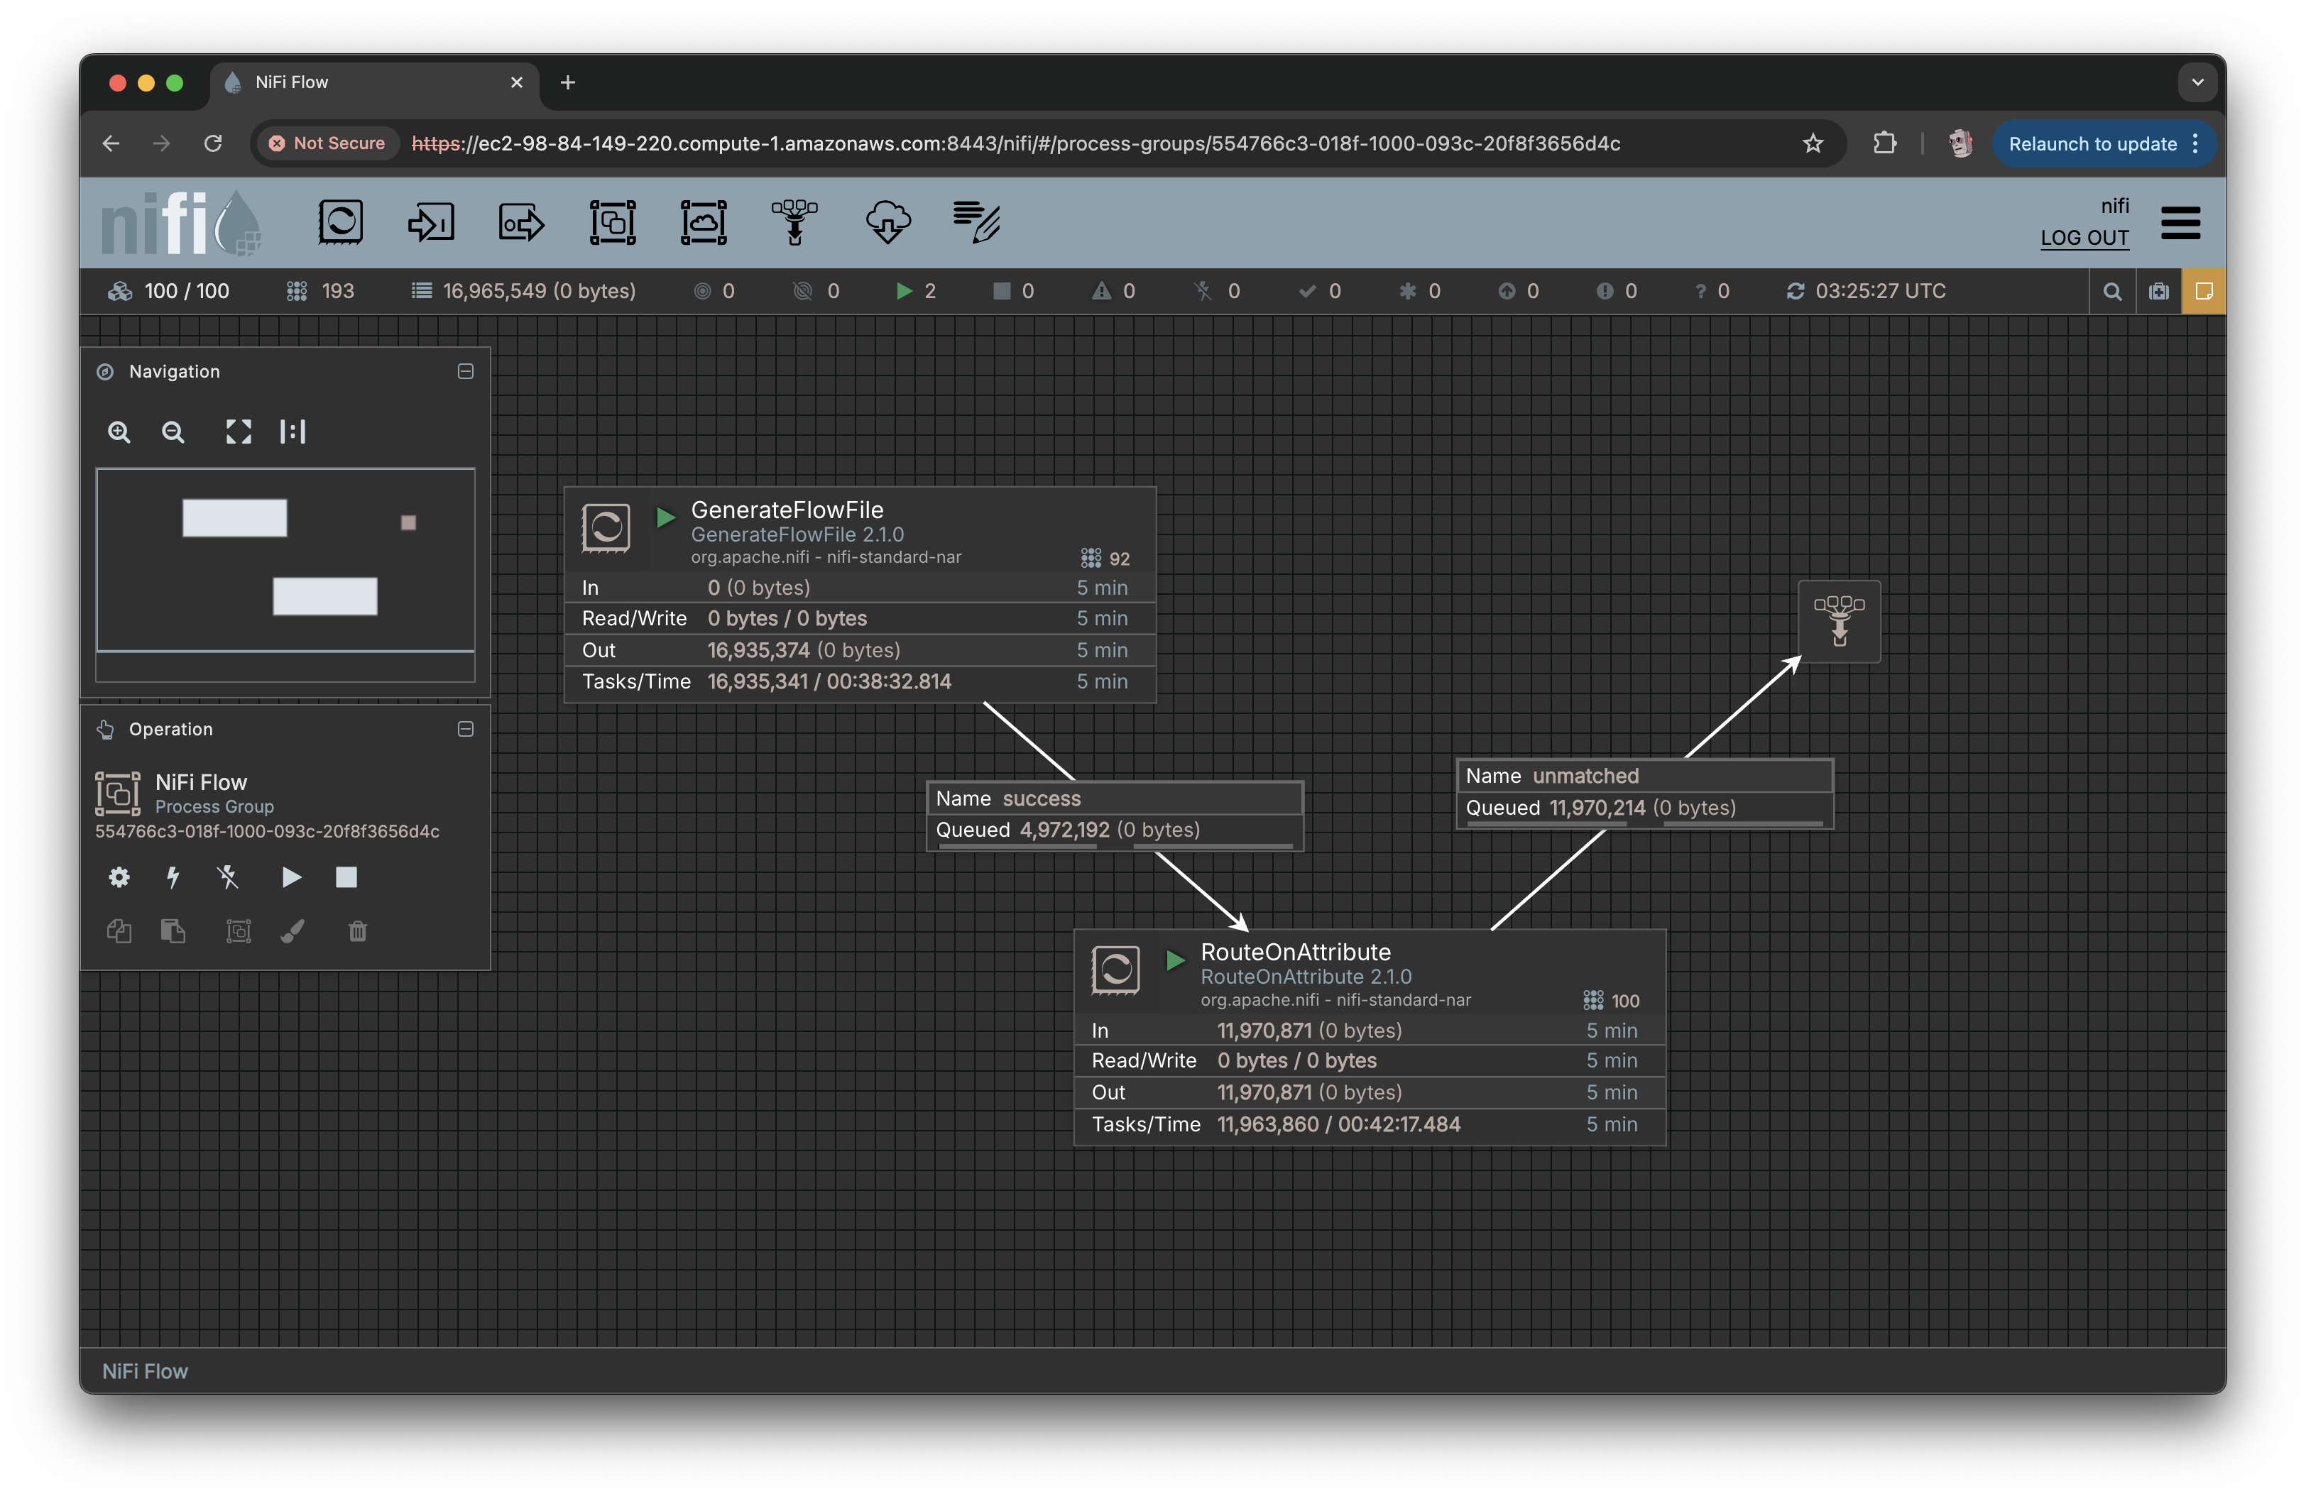Click NiFi Flow breadcrumb at bottom
This screenshot has width=2306, height=1499.
146,1371
